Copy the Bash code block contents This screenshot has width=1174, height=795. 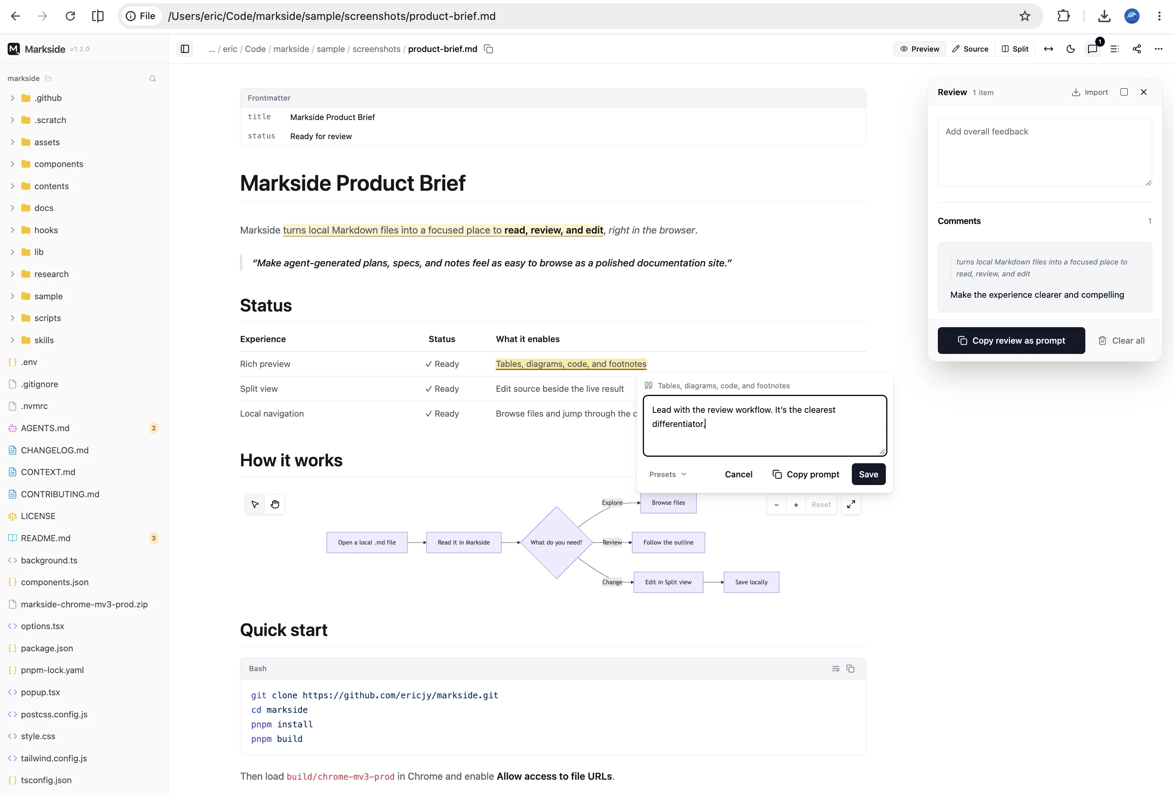[x=851, y=668]
